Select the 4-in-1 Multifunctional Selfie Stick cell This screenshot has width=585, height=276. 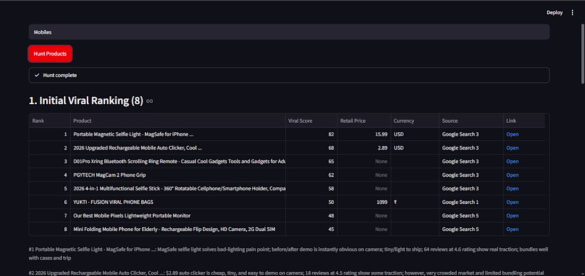[x=178, y=188]
